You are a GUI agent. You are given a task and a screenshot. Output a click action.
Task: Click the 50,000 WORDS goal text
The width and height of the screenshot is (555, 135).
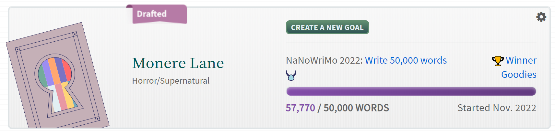point(356,108)
